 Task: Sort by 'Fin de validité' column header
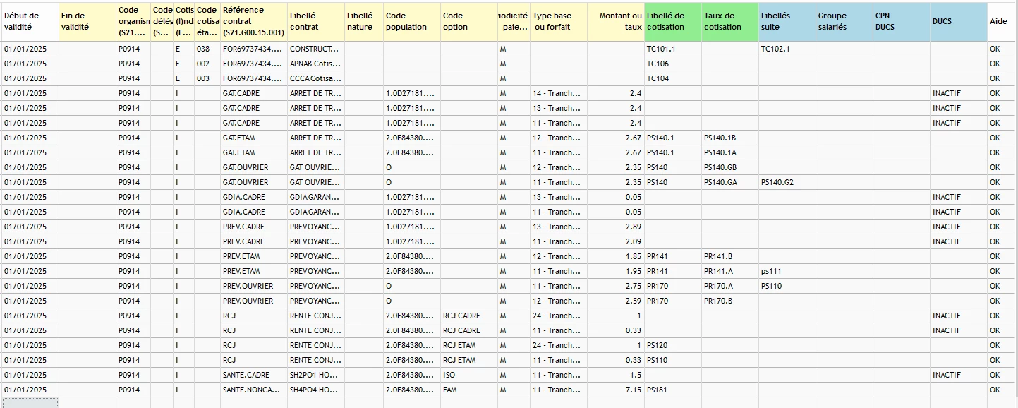click(87, 21)
